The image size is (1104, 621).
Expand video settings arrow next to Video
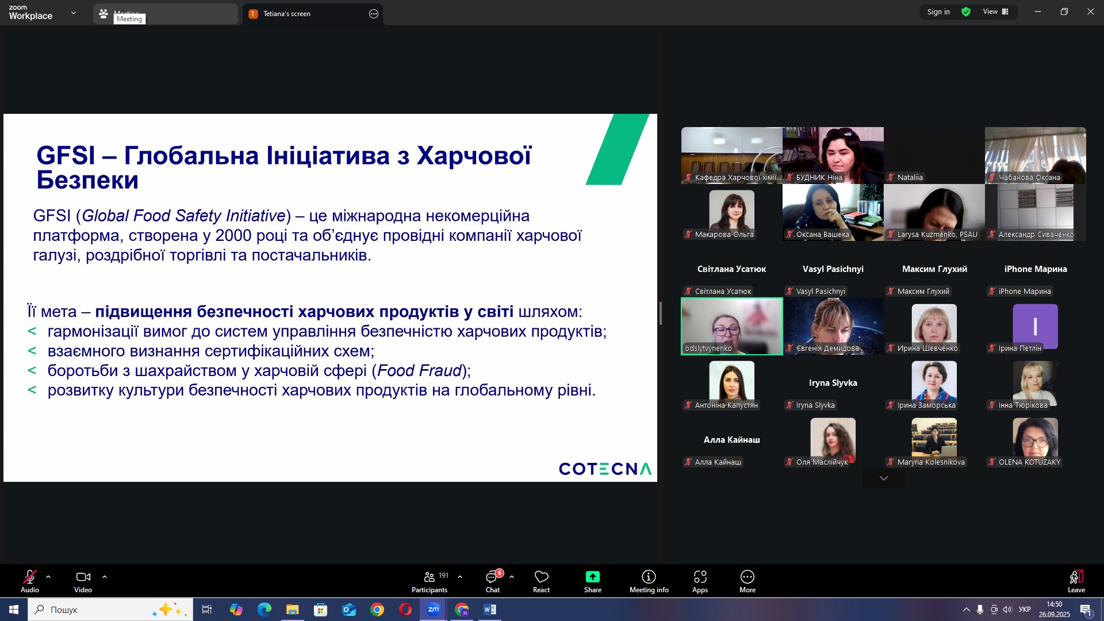105,577
